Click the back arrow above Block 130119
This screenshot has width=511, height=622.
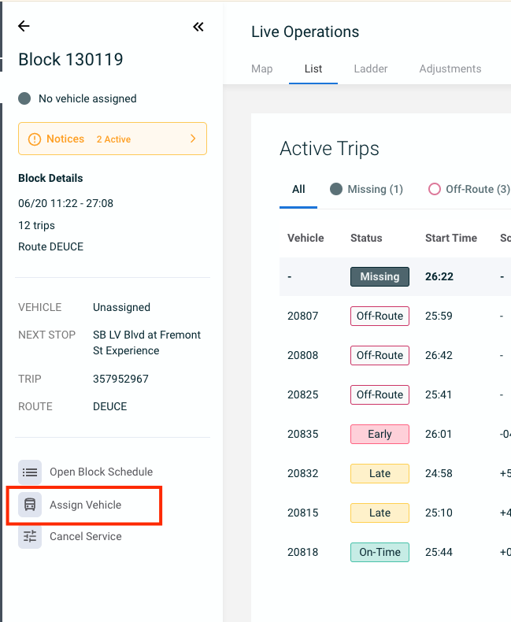(24, 26)
